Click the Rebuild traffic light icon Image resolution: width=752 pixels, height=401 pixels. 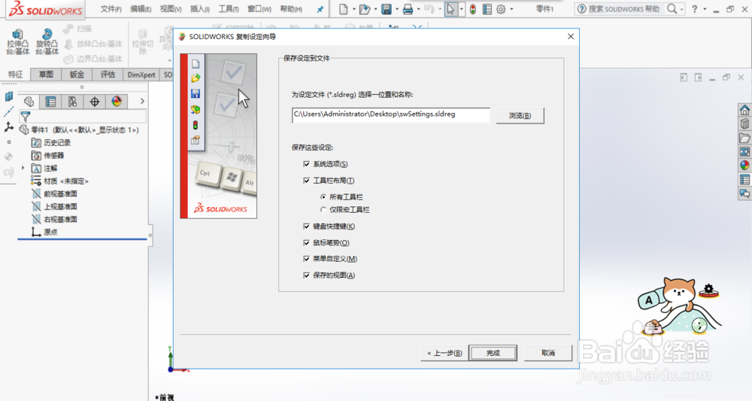pyautogui.click(x=473, y=9)
